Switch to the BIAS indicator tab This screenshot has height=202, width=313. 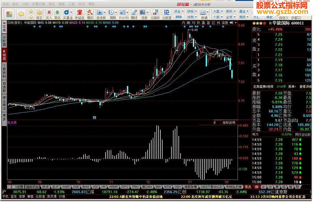pyautogui.click(x=86, y=187)
